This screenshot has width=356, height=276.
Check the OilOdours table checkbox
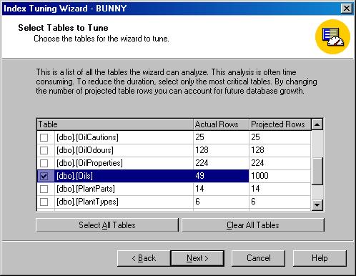click(44, 150)
